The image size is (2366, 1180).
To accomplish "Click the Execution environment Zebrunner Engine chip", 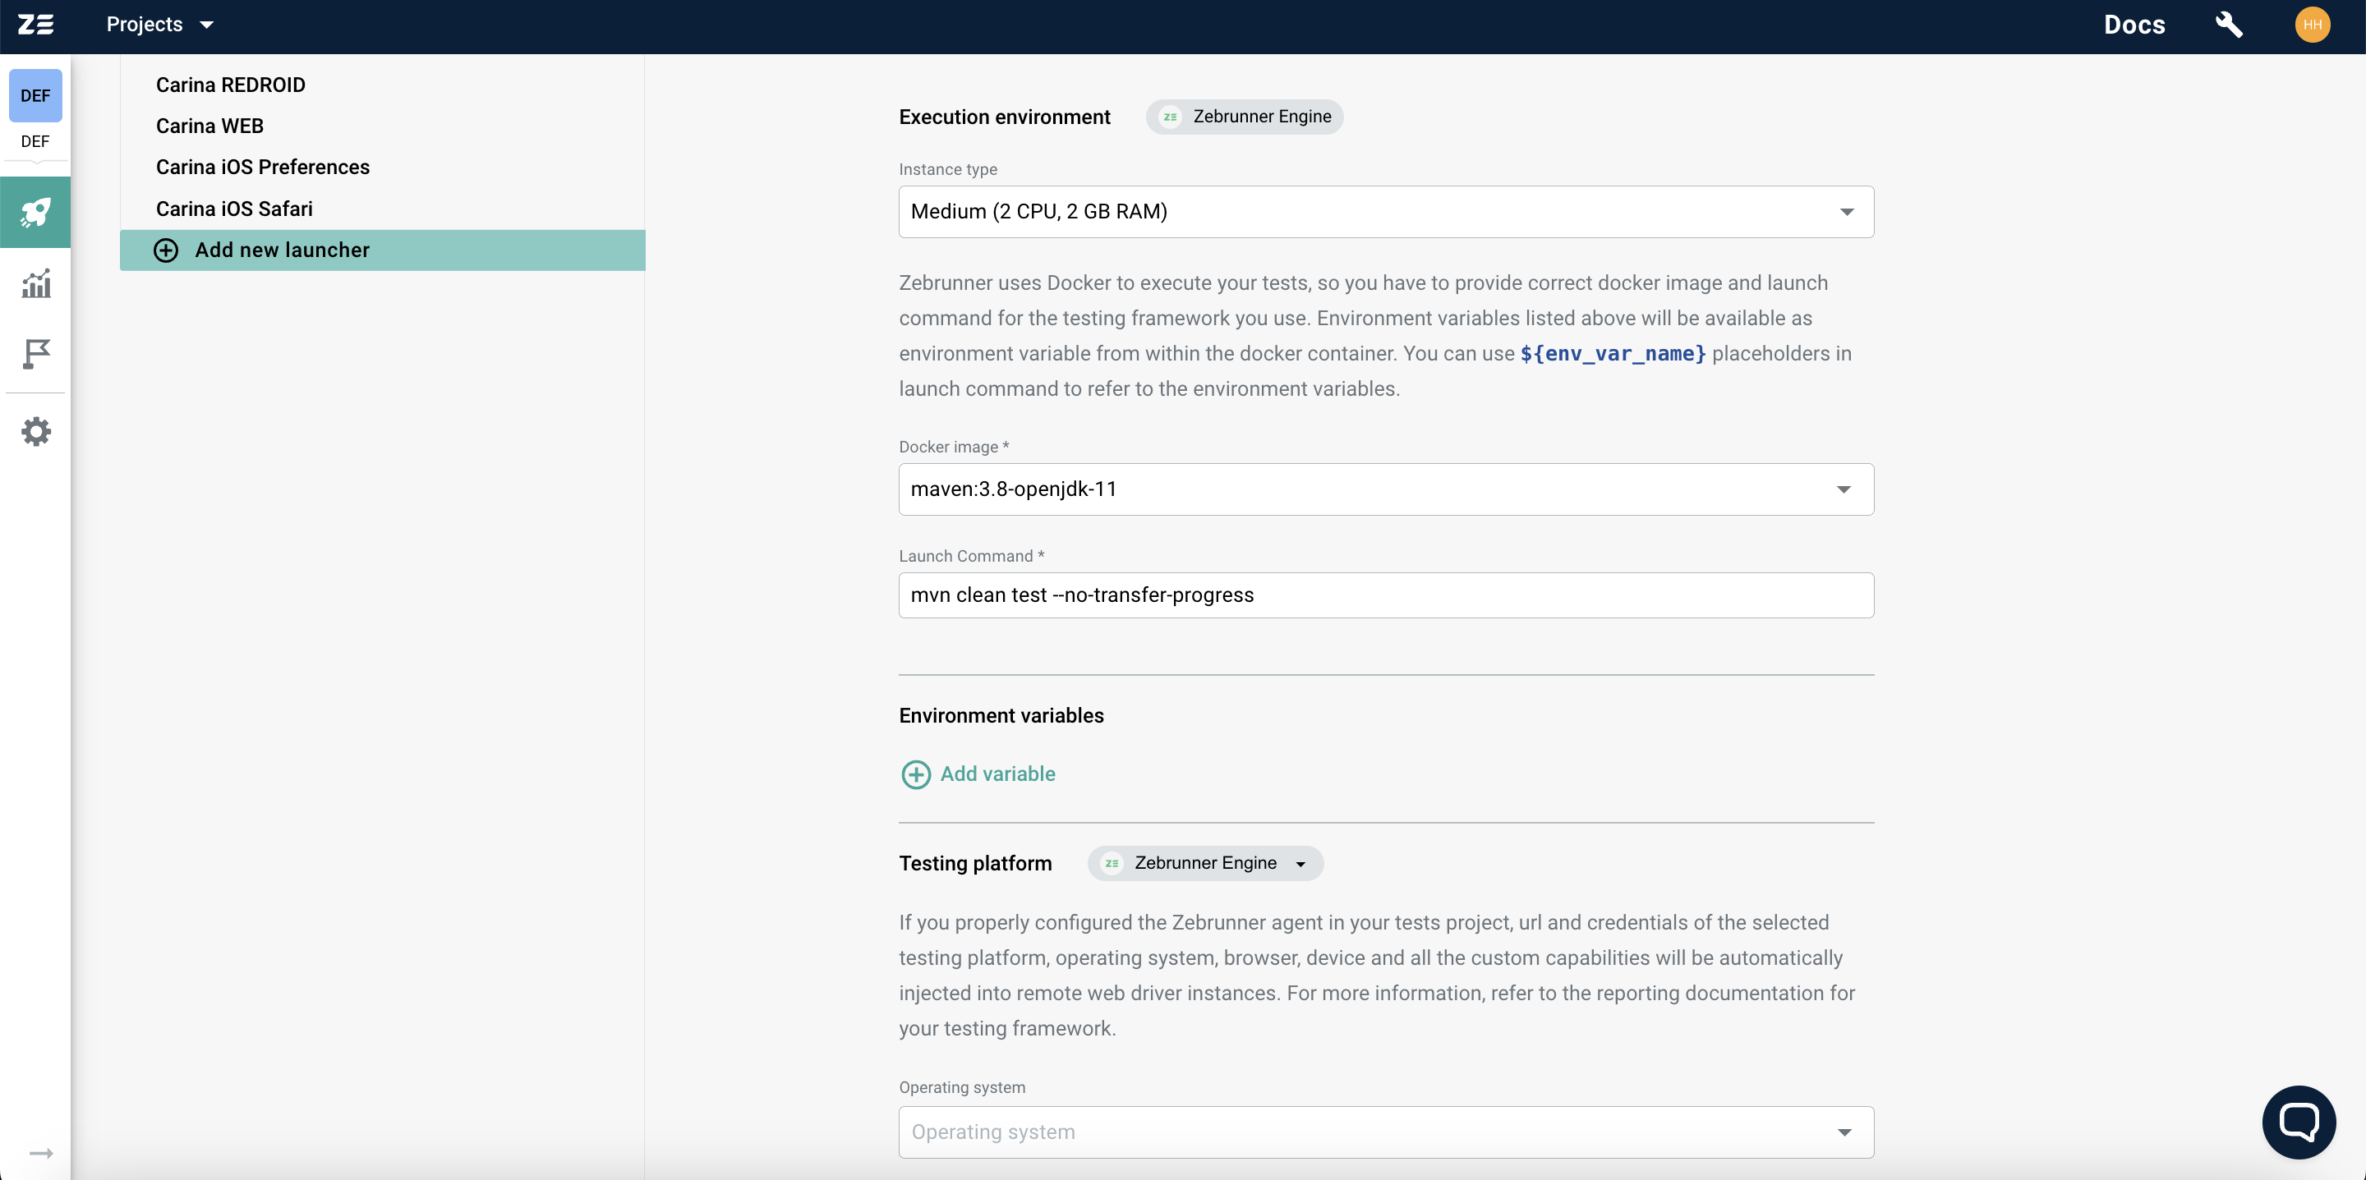I will 1245,117.
